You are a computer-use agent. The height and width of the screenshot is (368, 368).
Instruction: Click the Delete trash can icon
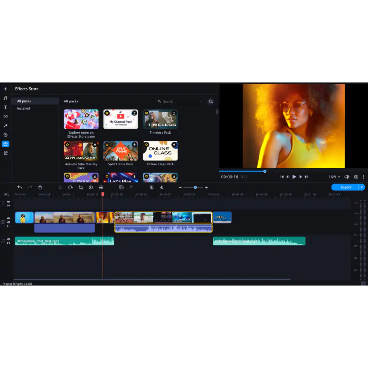pyautogui.click(x=40, y=187)
